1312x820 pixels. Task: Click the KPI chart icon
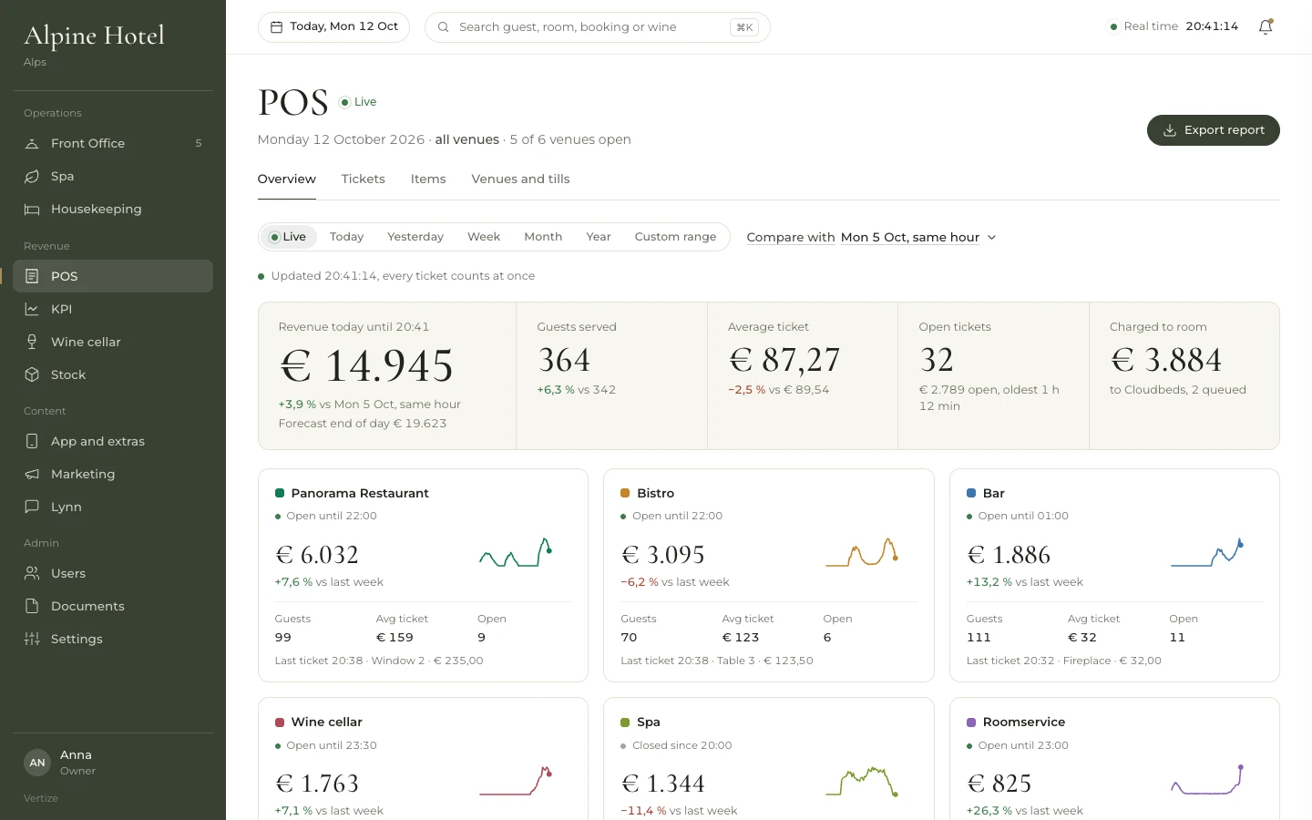32,309
